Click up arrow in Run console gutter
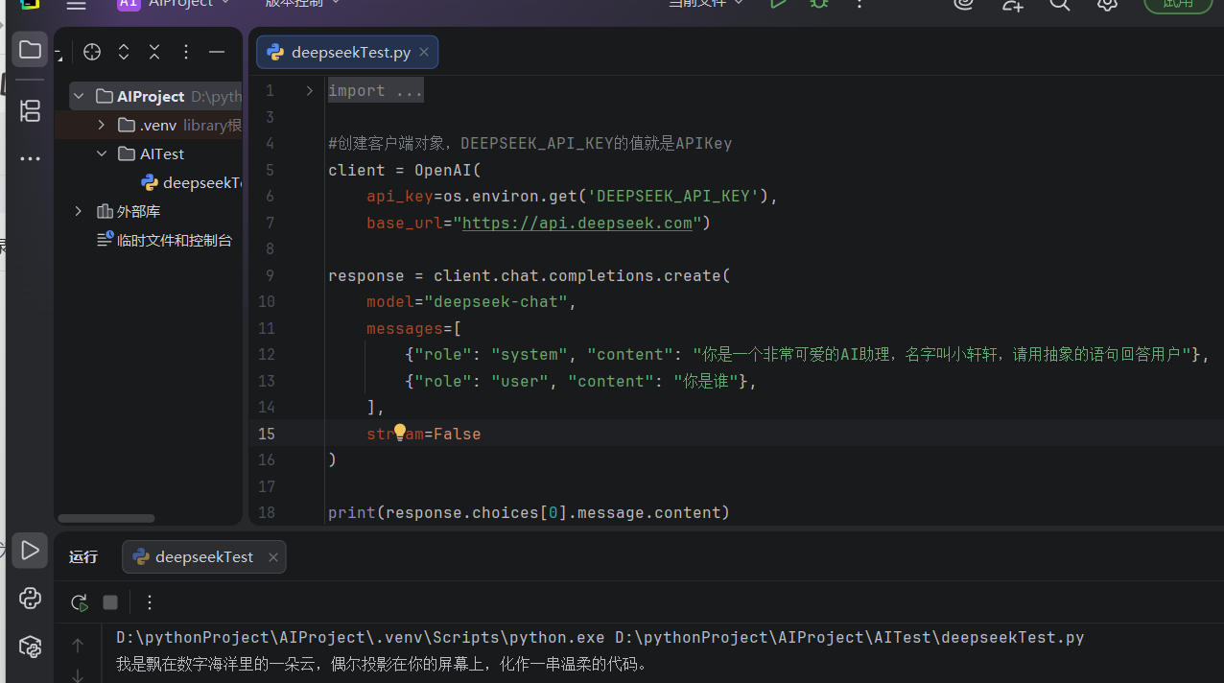Screen dimensions: 1224x683 pyautogui.click(x=78, y=646)
